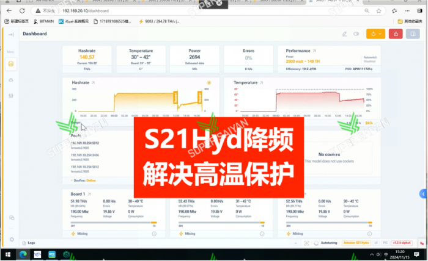The width and height of the screenshot is (428, 261).
Task: Open the other favorites folder
Action: tap(410, 21)
